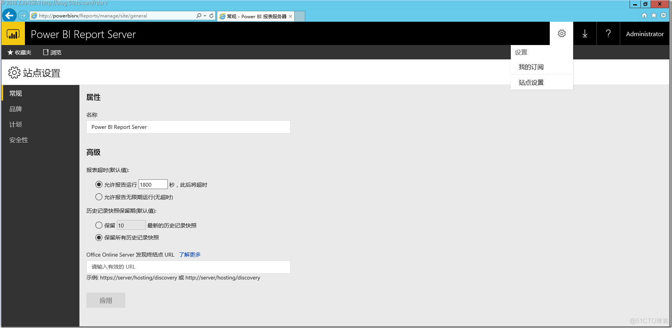Click the refresh icon in address bar

tap(211, 16)
